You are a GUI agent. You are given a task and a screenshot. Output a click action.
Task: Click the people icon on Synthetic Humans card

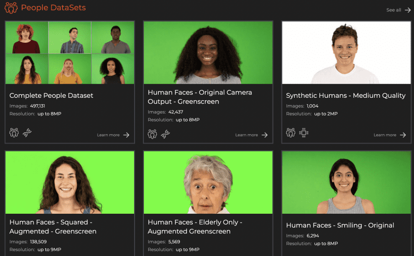(291, 133)
